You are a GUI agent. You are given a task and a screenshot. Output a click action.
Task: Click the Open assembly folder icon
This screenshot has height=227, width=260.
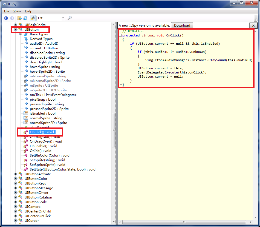point(19,18)
